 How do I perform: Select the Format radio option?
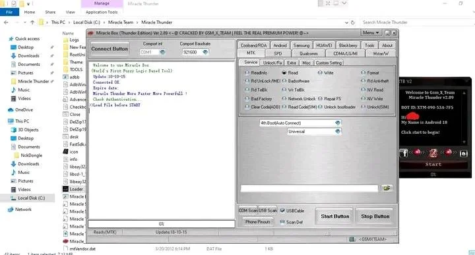pos(370,73)
